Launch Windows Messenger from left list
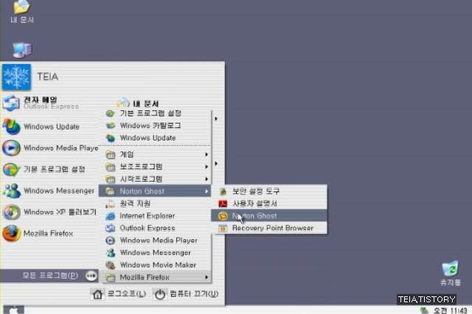This screenshot has height=314, width=472. (49, 191)
